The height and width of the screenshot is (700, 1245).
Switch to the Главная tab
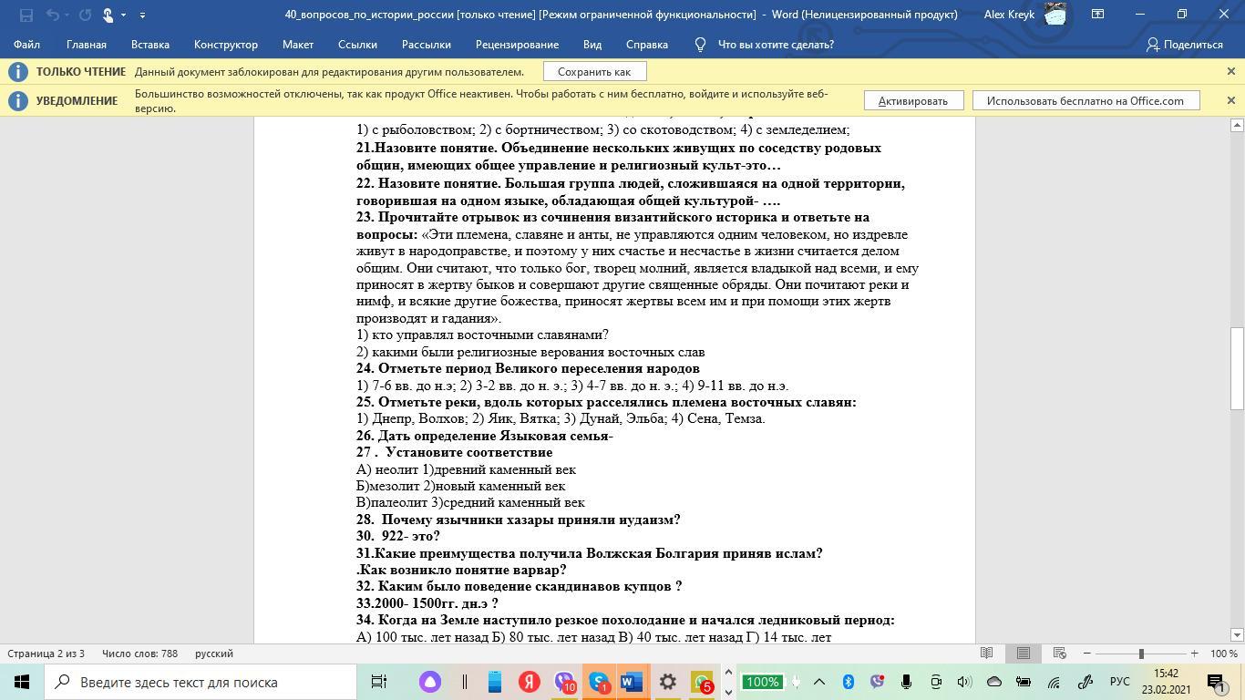87,45
